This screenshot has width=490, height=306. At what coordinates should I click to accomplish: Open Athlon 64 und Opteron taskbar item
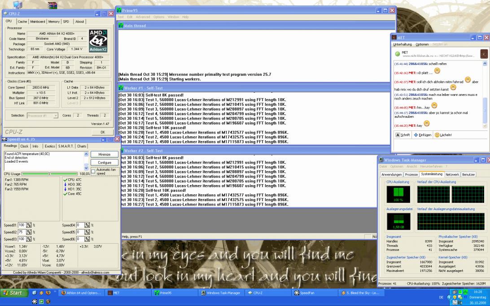[81, 293]
